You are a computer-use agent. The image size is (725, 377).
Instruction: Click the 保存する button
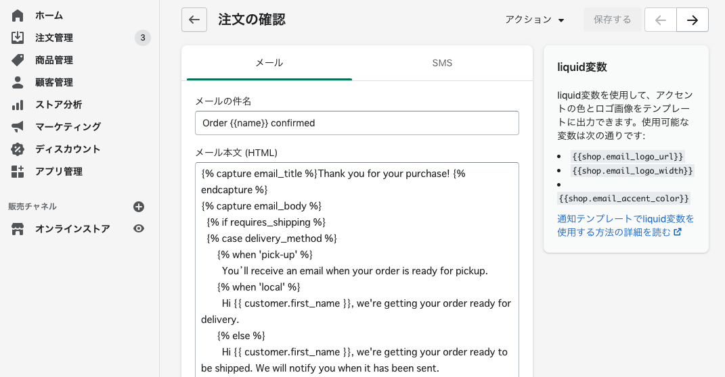tap(612, 20)
